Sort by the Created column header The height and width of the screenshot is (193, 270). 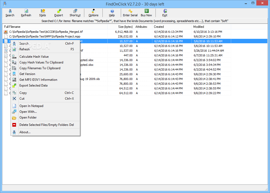[172, 27]
